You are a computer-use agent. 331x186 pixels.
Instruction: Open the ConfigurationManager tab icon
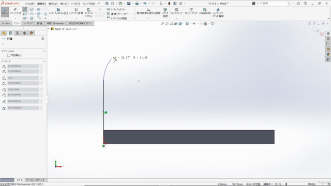(x=18, y=33)
